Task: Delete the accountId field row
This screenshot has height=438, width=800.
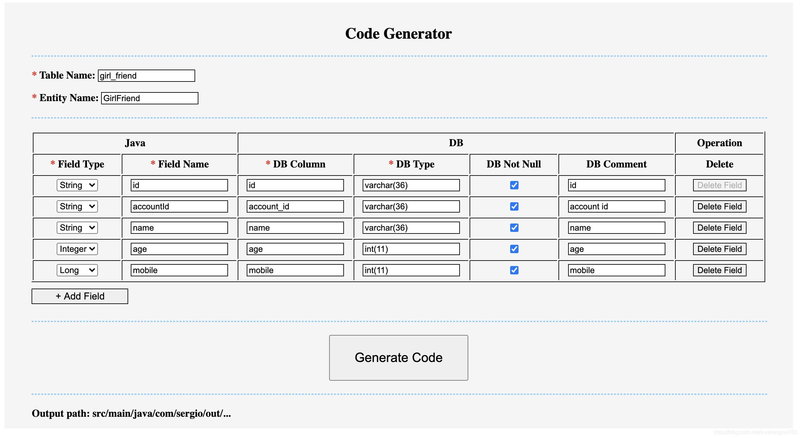Action: point(719,206)
